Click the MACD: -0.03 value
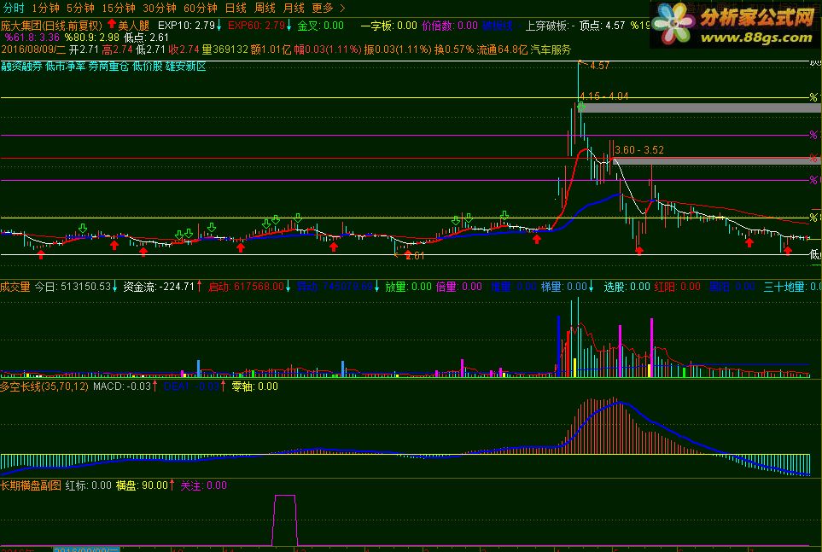 click(121, 386)
